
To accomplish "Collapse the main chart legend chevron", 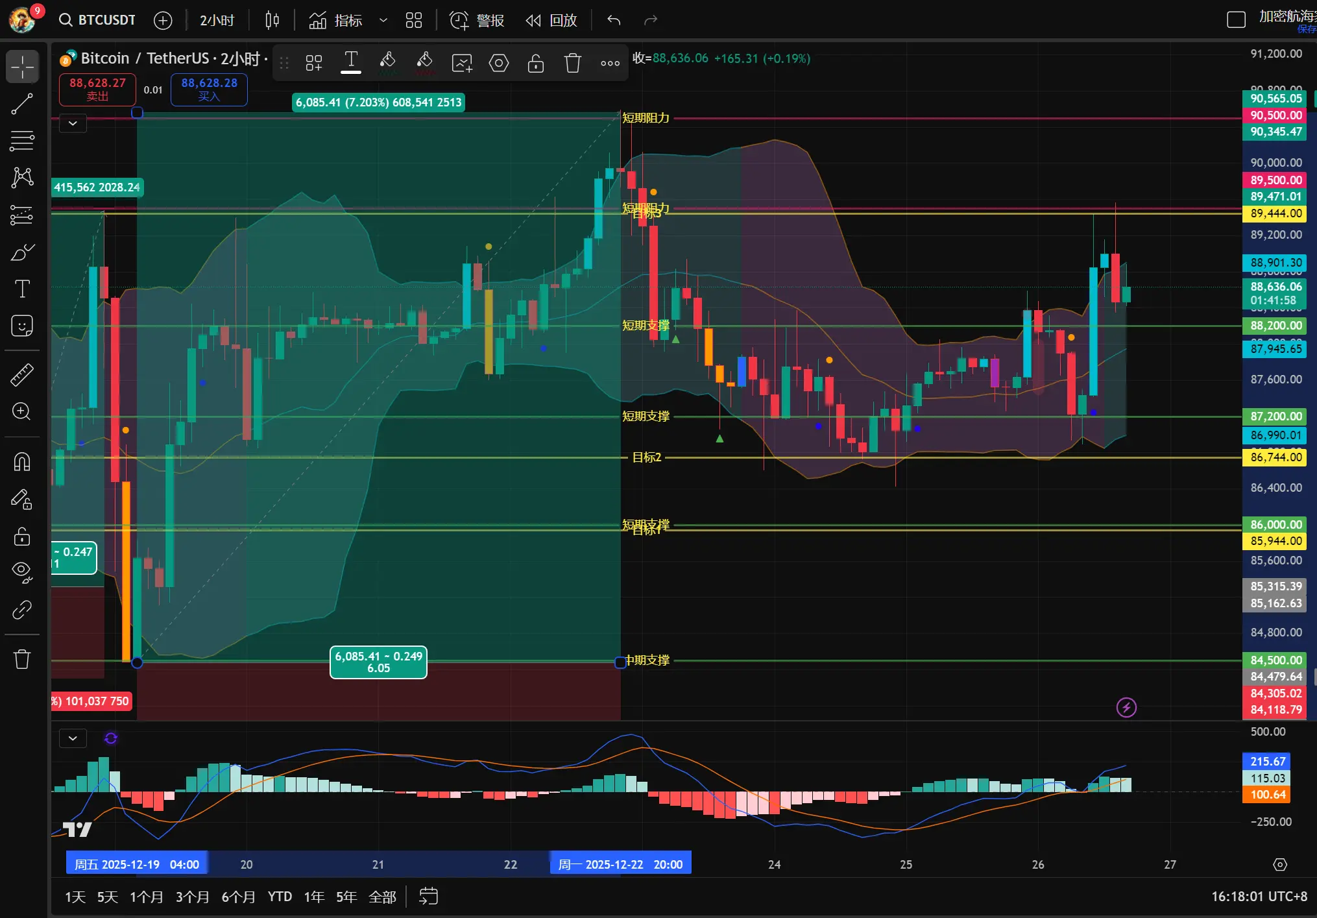I will tap(73, 123).
